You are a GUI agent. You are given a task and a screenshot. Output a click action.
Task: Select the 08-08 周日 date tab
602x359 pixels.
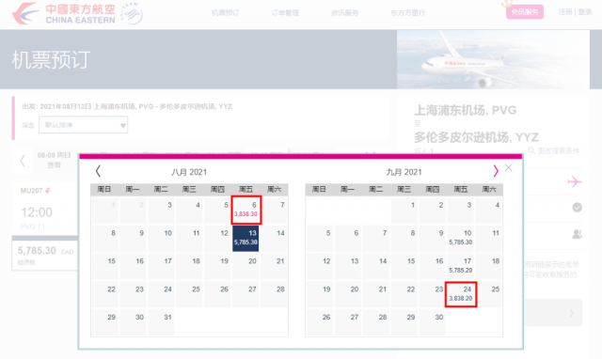click(54, 161)
